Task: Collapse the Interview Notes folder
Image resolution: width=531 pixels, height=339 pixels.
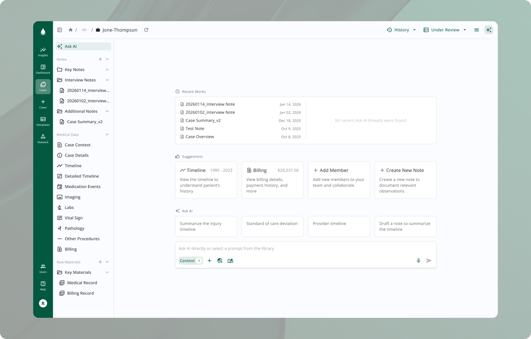Action: 107,80
